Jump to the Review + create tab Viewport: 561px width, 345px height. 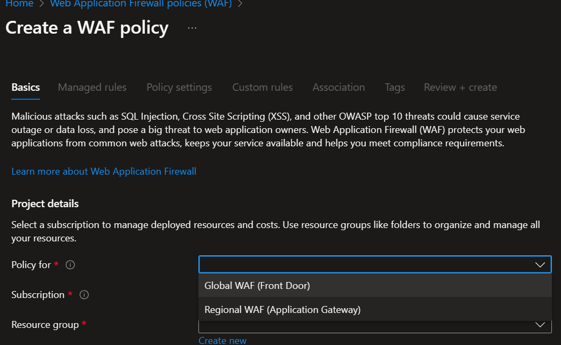(x=460, y=87)
